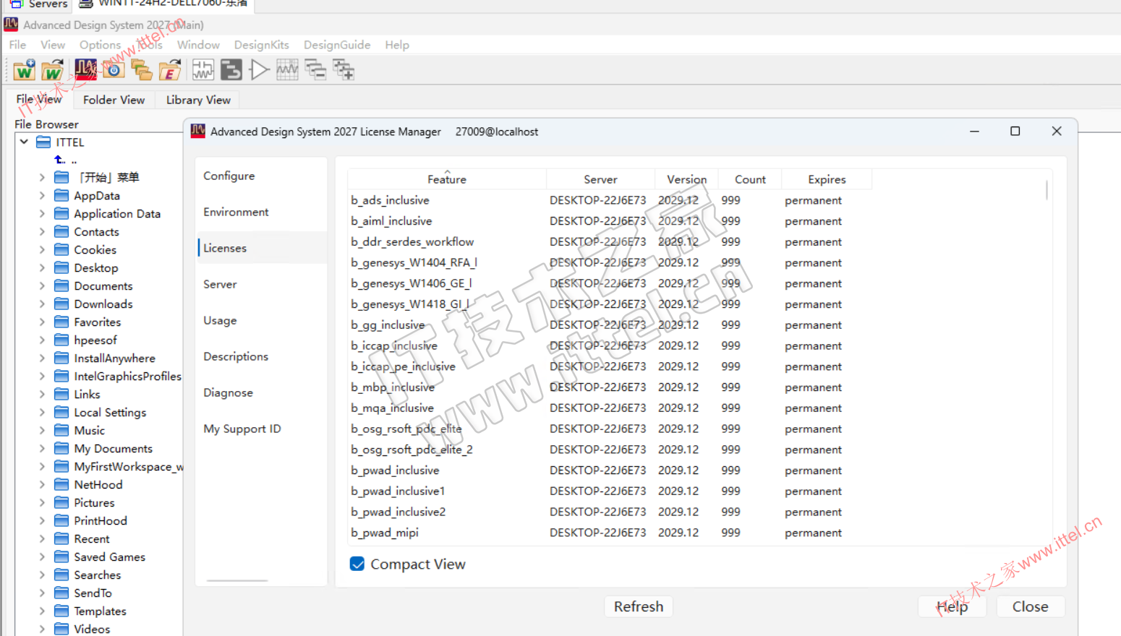Select the IntelGraphicsProfiles folder name
The height and width of the screenshot is (636, 1121).
(x=127, y=376)
